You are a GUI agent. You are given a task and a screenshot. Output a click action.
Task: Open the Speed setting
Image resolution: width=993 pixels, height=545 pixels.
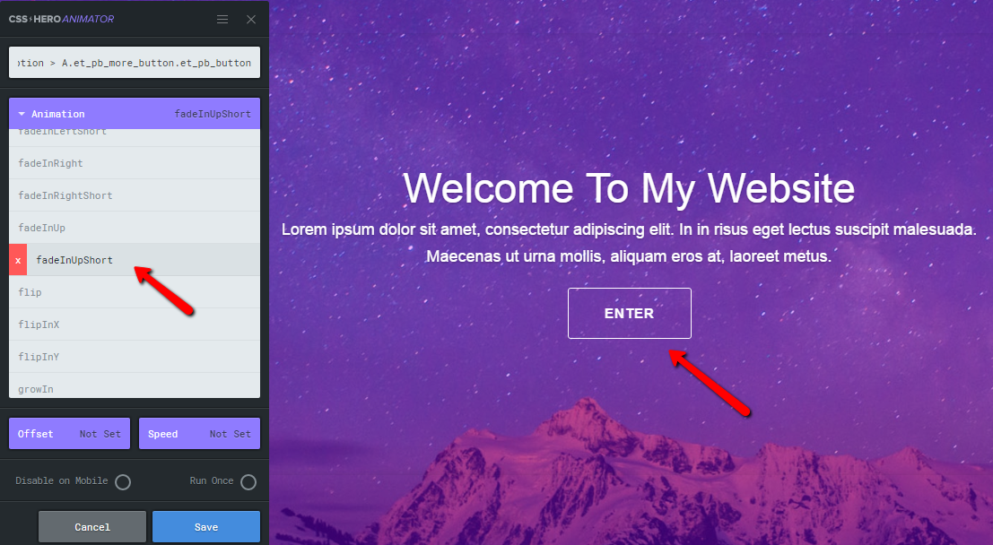click(x=199, y=434)
